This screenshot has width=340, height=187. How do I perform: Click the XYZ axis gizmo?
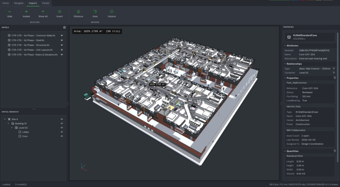click(x=84, y=167)
